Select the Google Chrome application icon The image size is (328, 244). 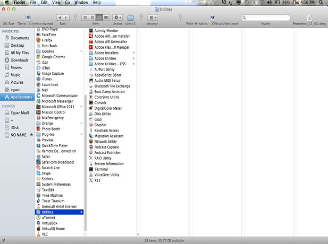39,57
